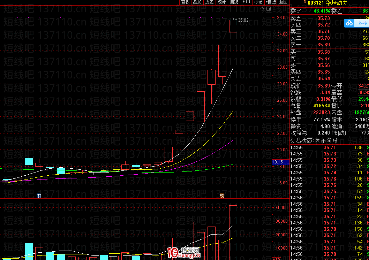Click the diamond icon above the chart
This screenshot has width=369, height=260.
pos(262,9)
